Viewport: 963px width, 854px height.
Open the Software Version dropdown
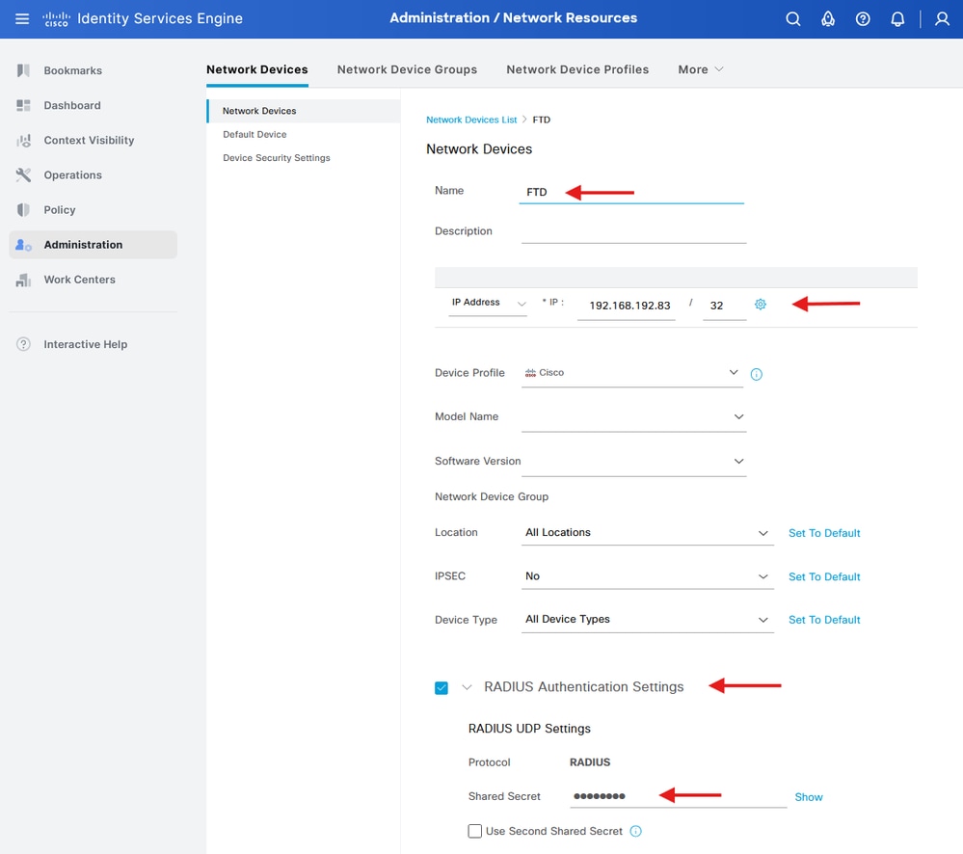(x=634, y=462)
